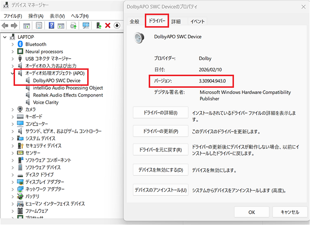Viewport: 310px width, 225px height.
Task: Click the provider value Dolby
Action: tap(205, 59)
